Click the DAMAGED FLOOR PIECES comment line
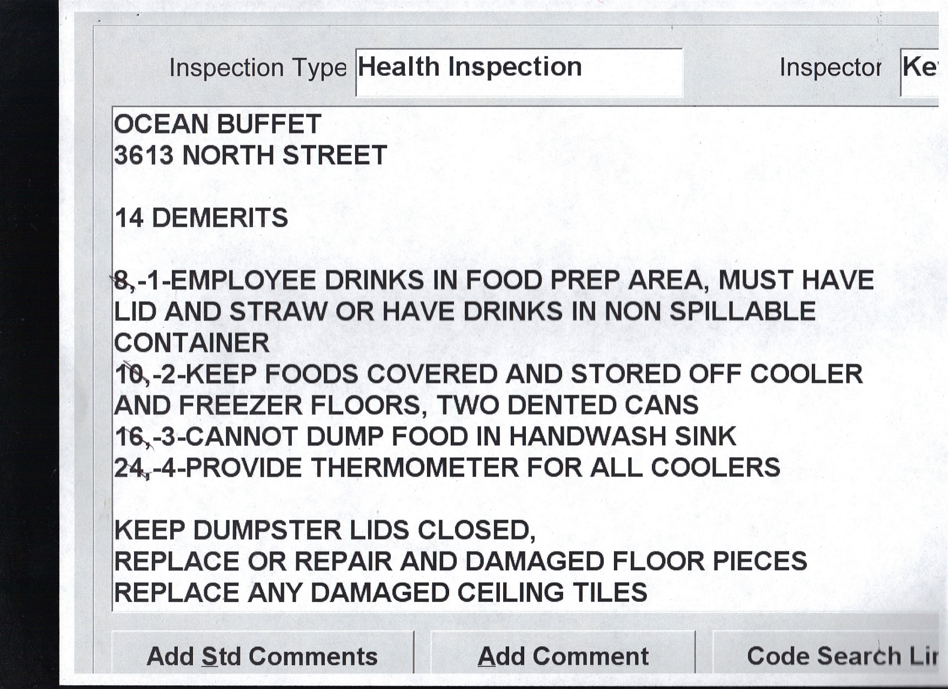 tap(460, 561)
